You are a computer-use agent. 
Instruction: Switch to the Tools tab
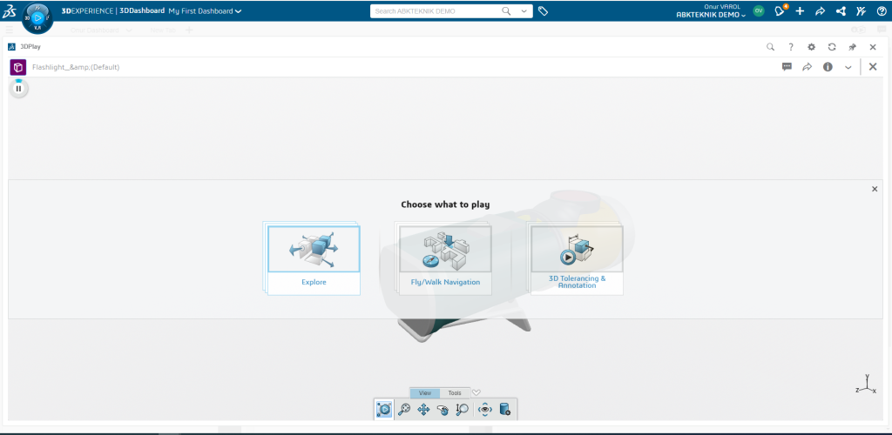pos(455,393)
